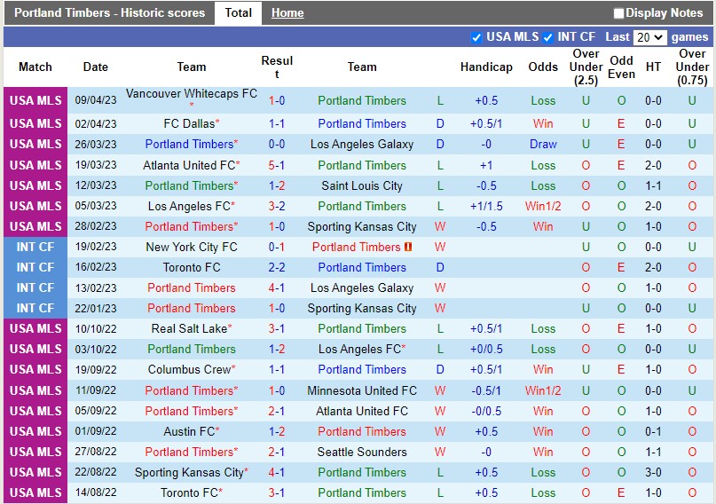Image resolution: width=716 pixels, height=504 pixels.
Task: Click the Handicap column header
Action: 486,67
